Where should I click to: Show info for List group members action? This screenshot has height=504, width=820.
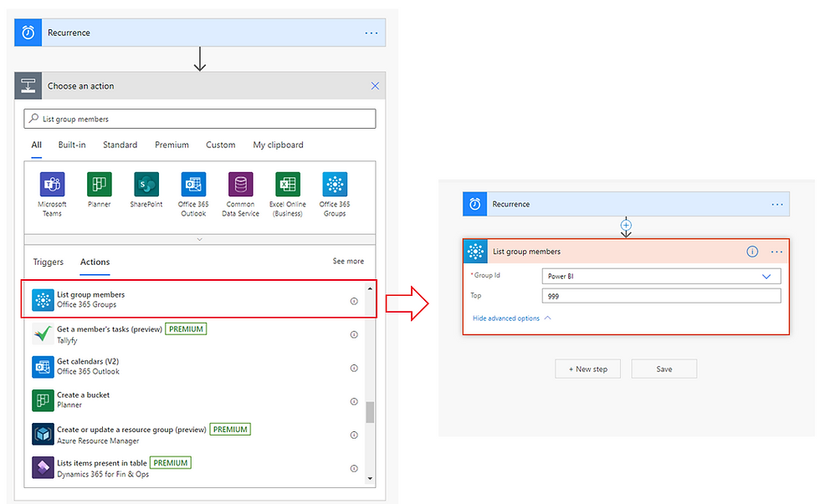point(354,302)
